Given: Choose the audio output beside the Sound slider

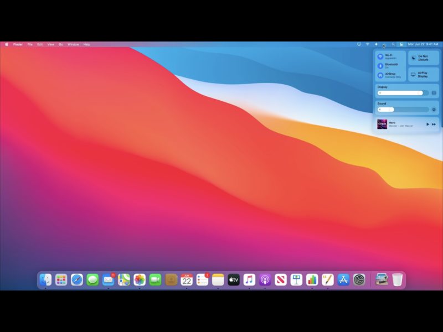Looking at the screenshot, I should point(434,110).
